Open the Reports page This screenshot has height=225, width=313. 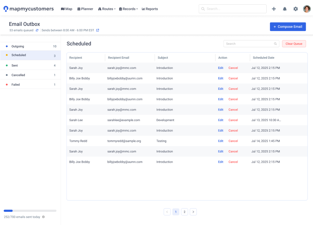click(x=150, y=9)
